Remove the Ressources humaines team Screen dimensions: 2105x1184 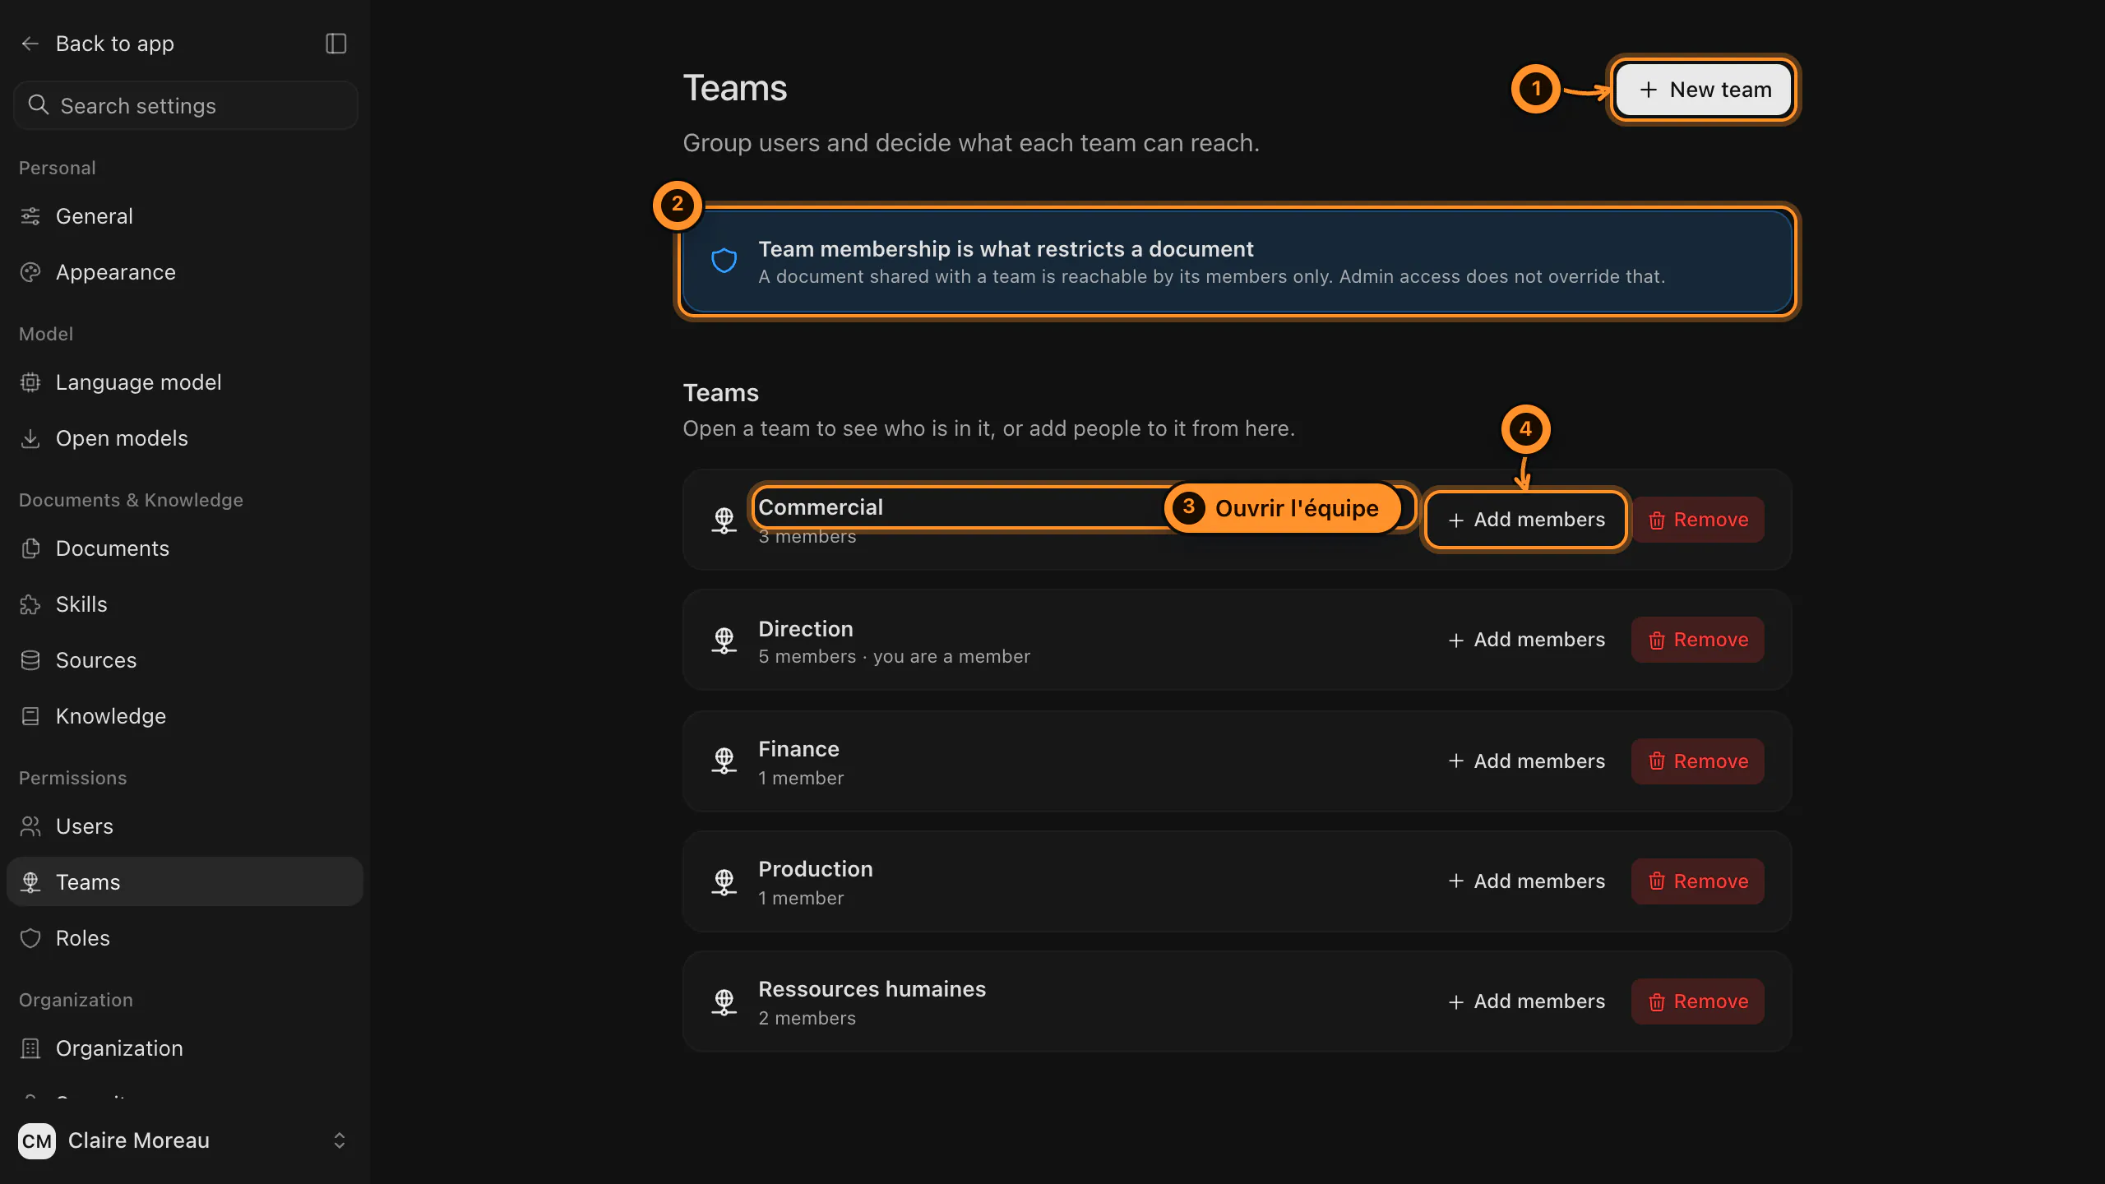click(x=1698, y=1001)
